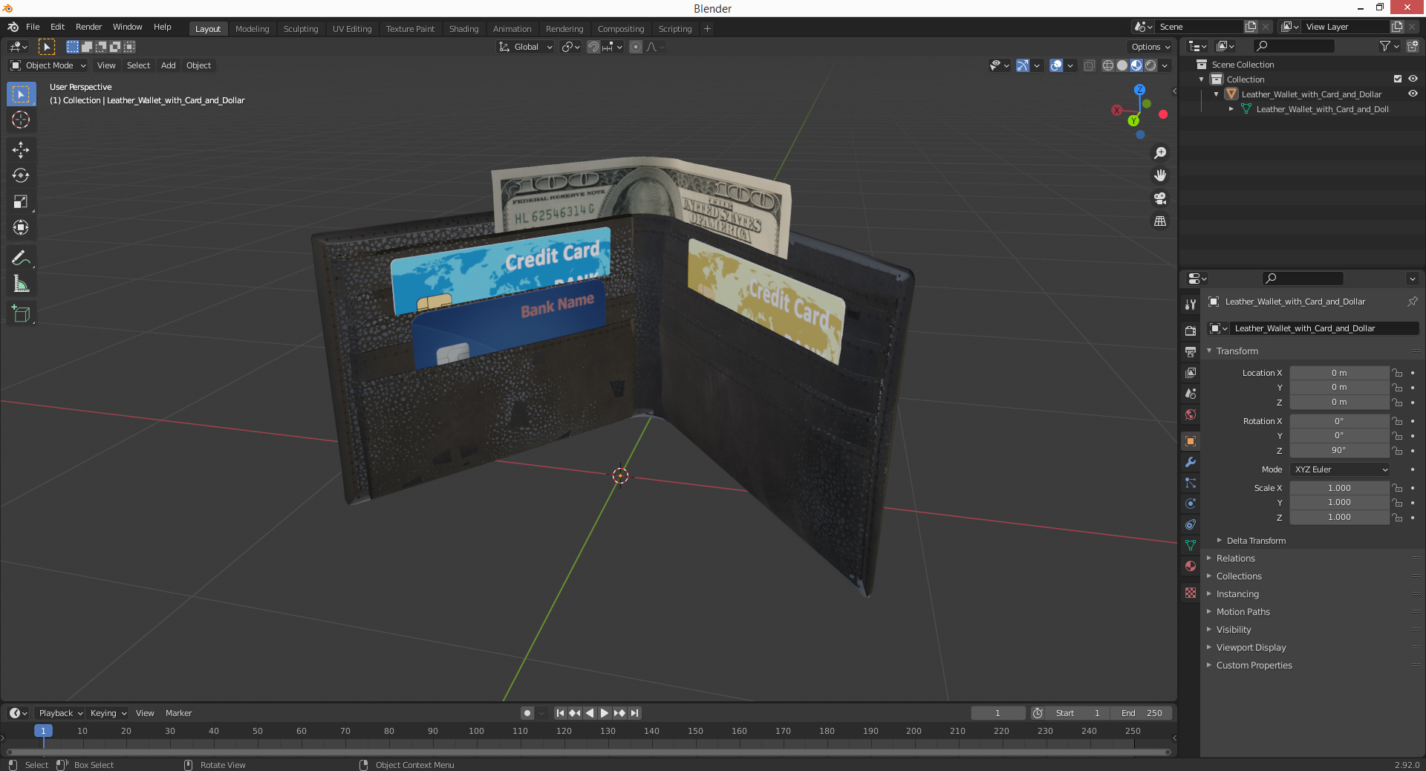
Task: Click the Scale X value field
Action: point(1339,488)
